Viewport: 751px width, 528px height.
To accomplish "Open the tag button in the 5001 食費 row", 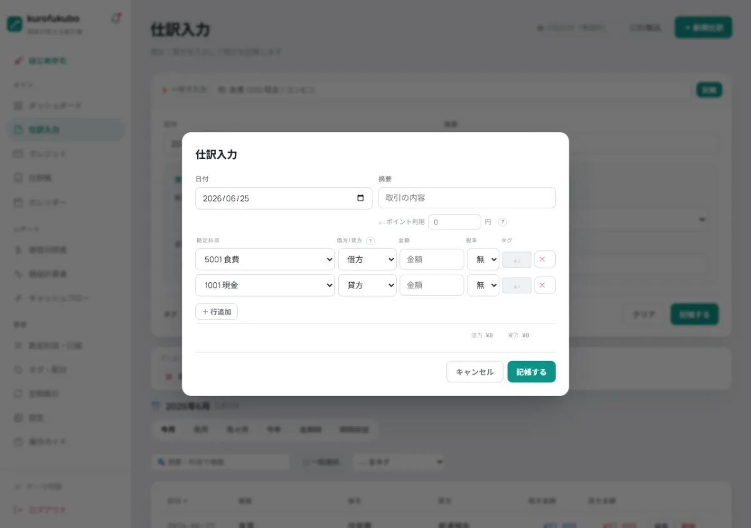I will 517,260.
